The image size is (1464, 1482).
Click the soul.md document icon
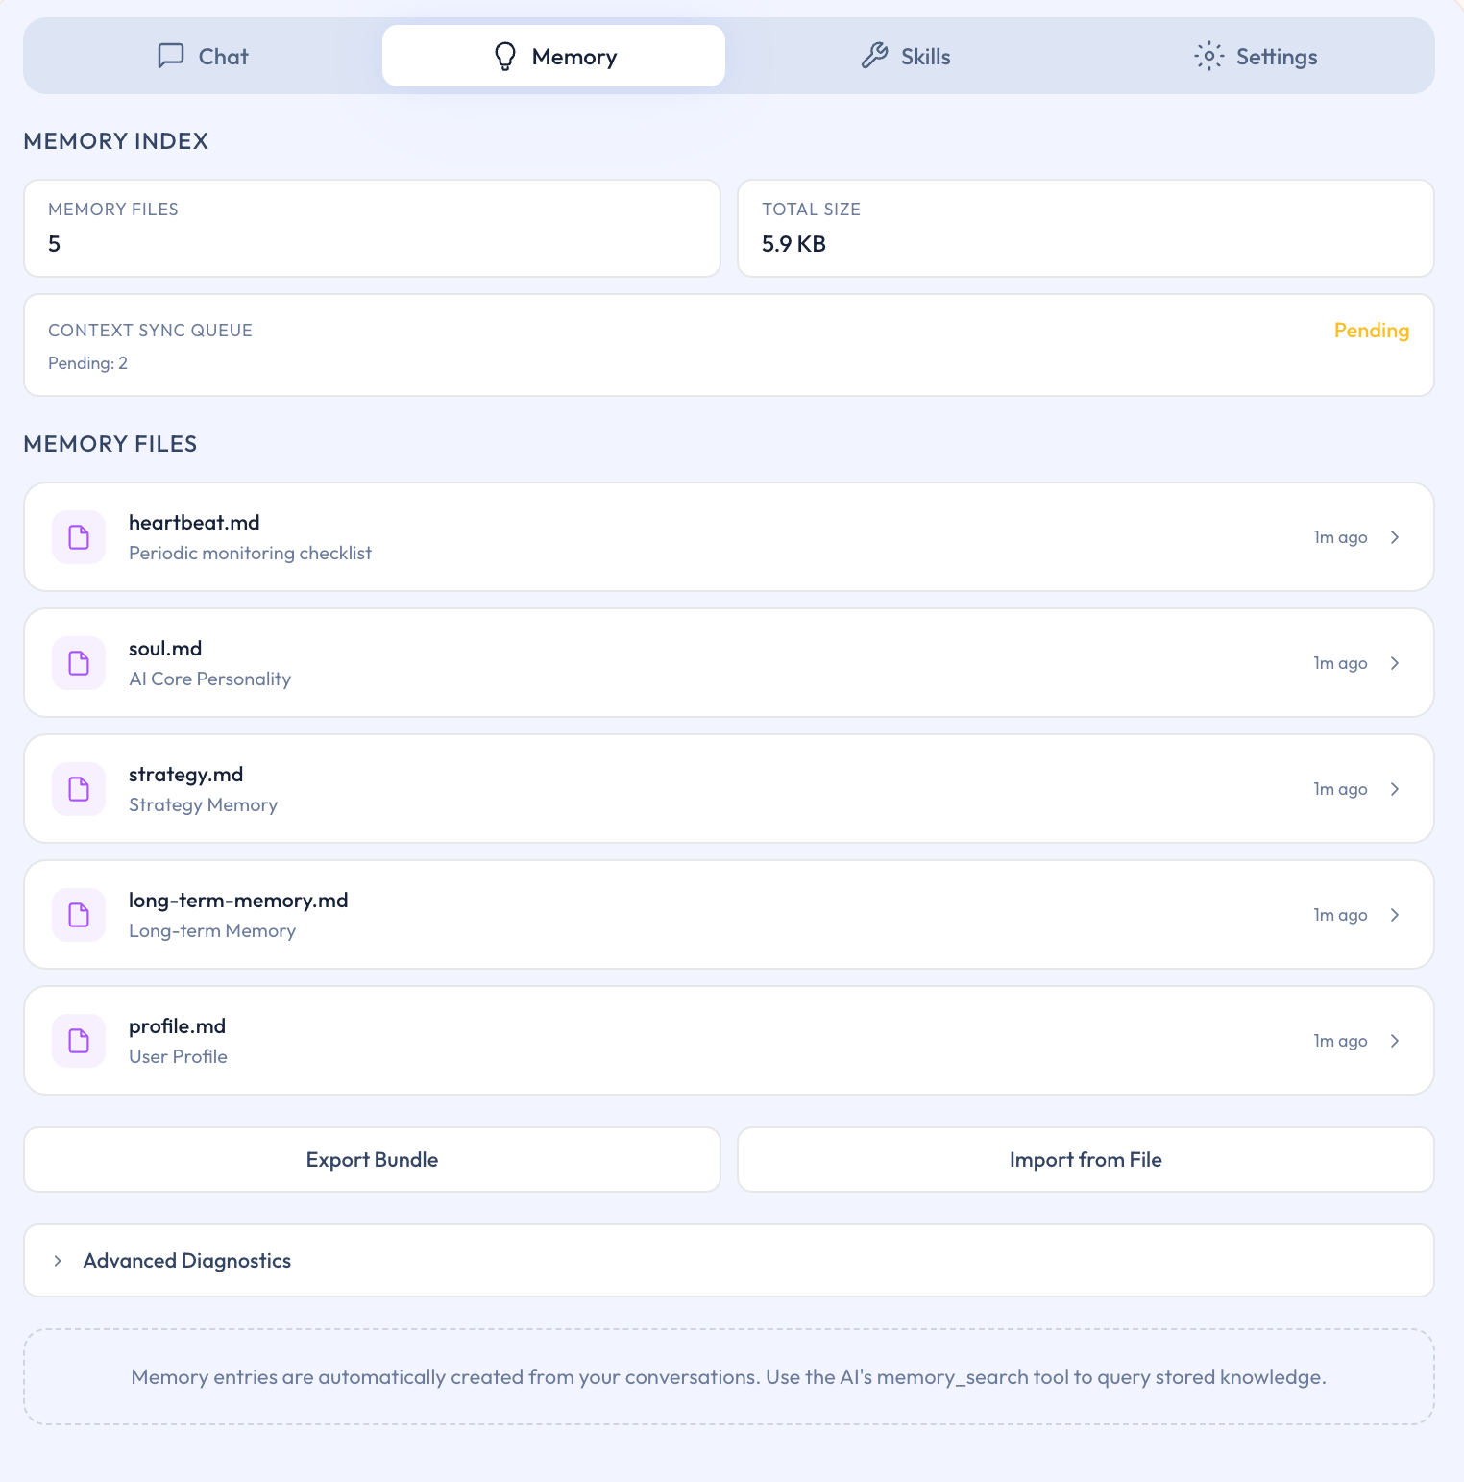click(79, 663)
